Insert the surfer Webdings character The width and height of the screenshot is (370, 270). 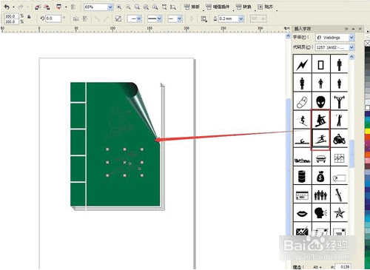[x=320, y=139]
